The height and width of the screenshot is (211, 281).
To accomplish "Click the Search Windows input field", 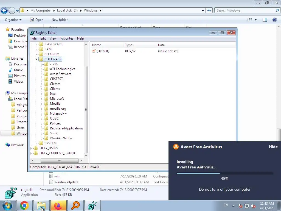I will click(245, 10).
